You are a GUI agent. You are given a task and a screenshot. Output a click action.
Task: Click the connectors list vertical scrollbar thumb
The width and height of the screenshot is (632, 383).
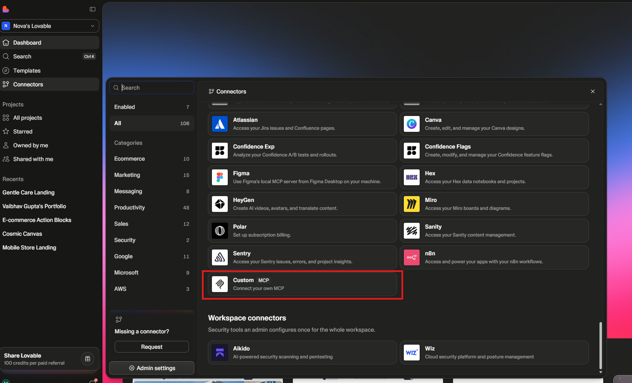click(600, 345)
